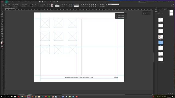Select the Selection tool arrow
This screenshot has height=98, width=175.
point(2,10)
